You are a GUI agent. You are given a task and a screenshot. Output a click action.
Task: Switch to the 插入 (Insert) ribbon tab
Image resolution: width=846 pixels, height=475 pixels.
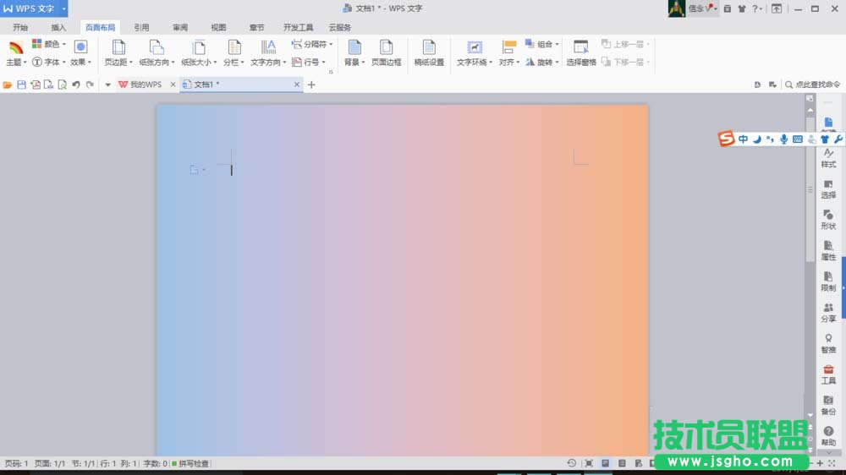coord(58,28)
